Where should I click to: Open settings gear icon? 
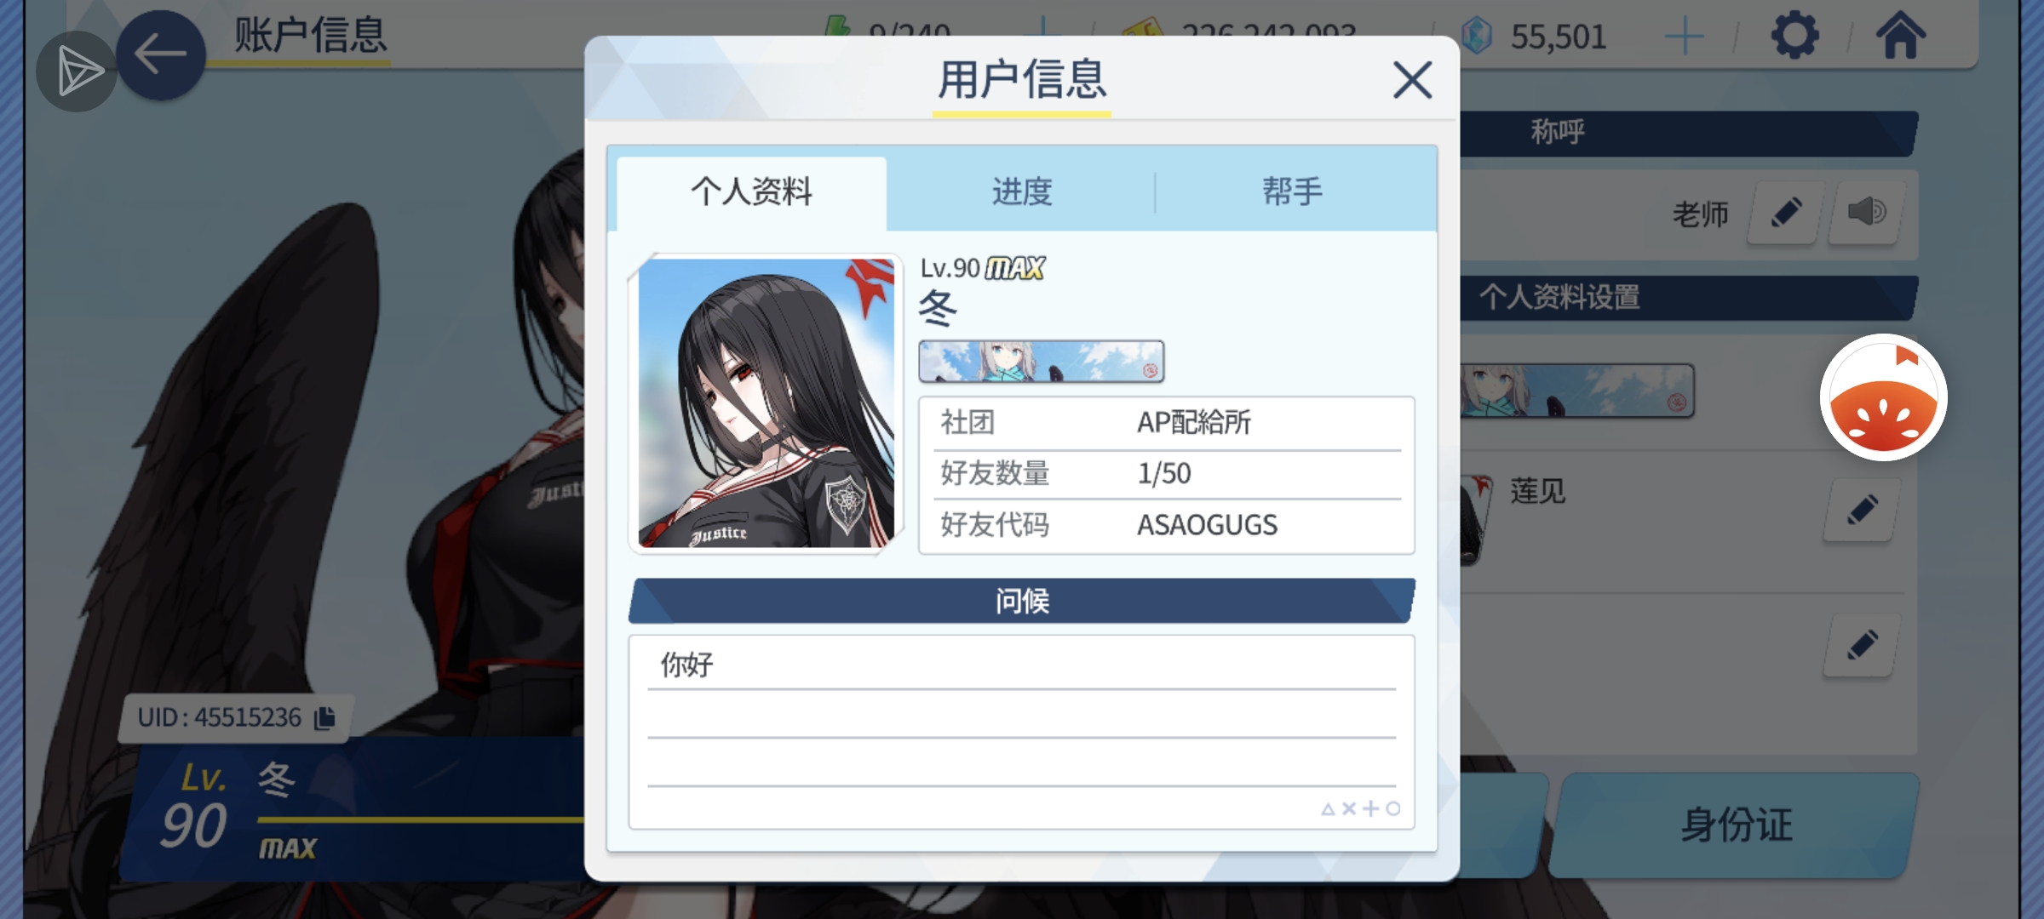(1794, 36)
